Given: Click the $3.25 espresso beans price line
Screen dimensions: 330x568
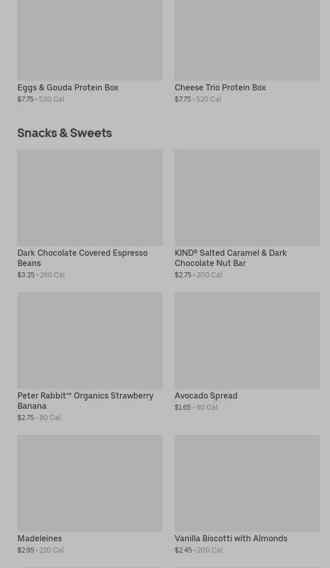Looking at the screenshot, I should [x=42, y=275].
